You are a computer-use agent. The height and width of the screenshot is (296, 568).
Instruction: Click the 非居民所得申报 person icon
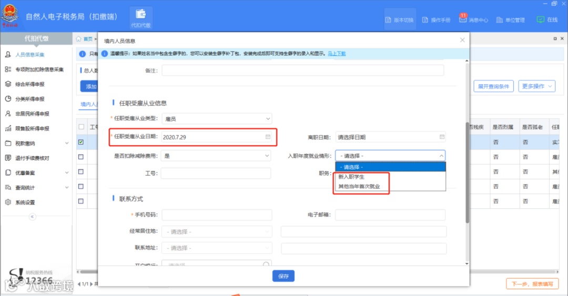[x=8, y=114]
